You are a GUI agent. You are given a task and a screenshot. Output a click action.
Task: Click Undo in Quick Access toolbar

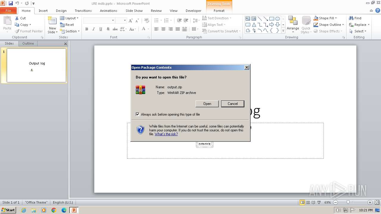(x=17, y=3)
